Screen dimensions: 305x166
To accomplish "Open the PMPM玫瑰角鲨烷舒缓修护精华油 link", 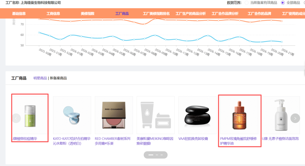I will coord(238,141).
